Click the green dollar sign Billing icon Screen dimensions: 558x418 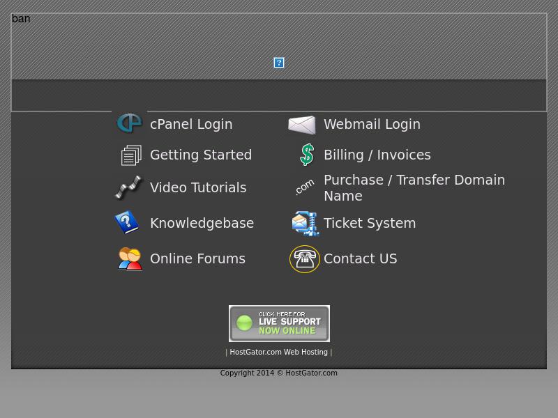pyautogui.click(x=307, y=155)
